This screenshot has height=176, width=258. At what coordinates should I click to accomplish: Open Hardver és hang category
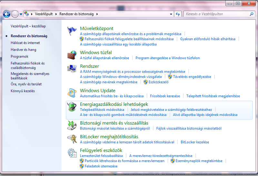pyautogui.click(x=23, y=50)
